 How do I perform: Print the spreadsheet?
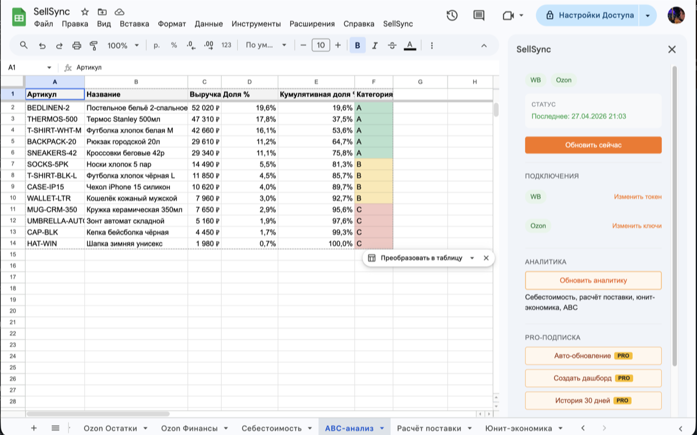[x=77, y=46]
